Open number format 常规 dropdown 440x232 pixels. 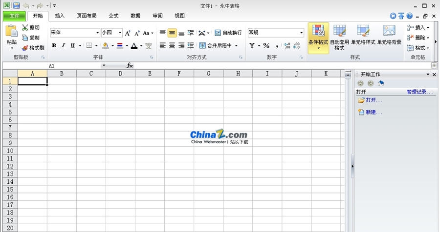(301, 33)
